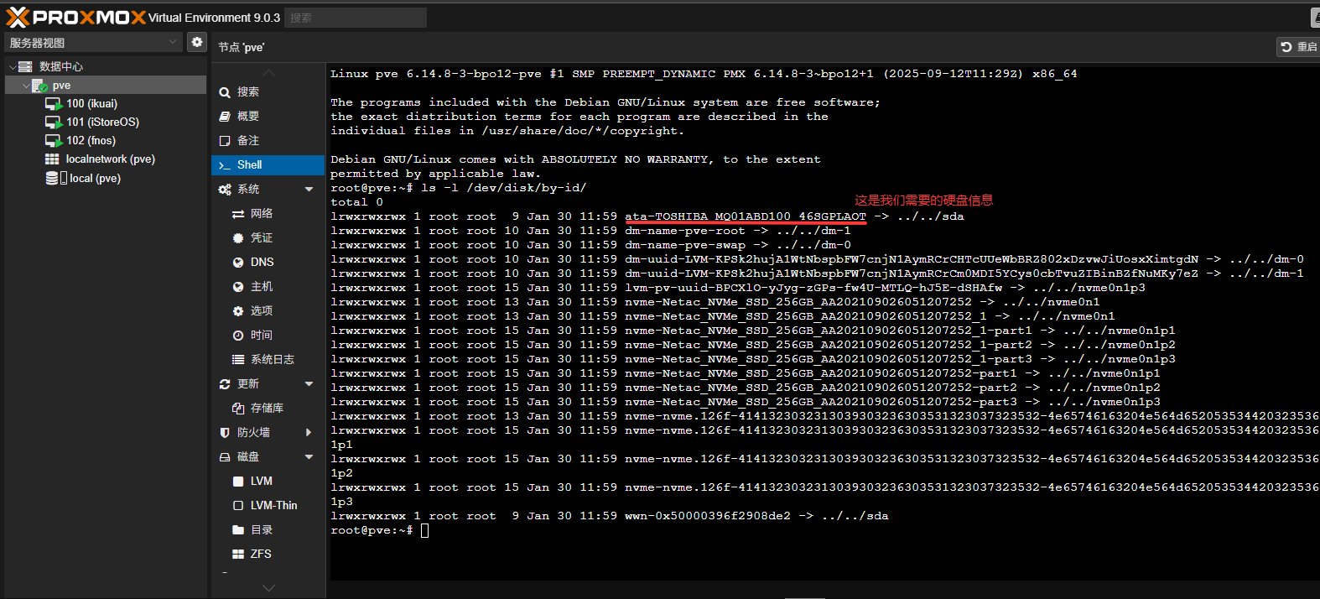Click the VM 102 (fnos) monitor icon
The image size is (1320, 599).
pos(54,141)
